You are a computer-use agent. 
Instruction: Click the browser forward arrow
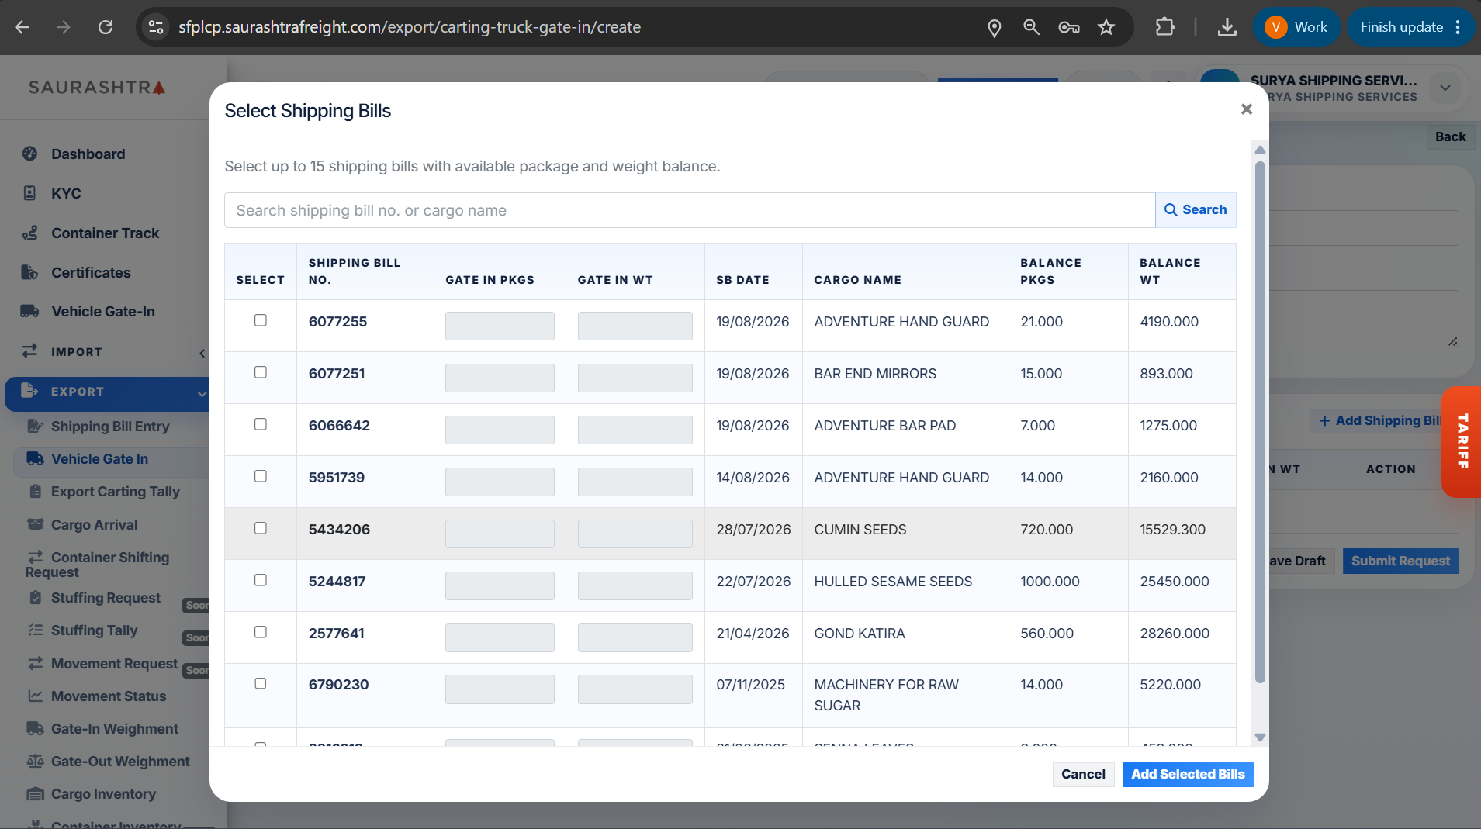[x=64, y=27]
